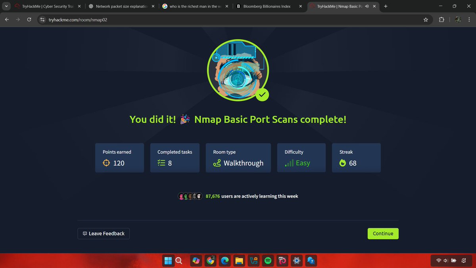This screenshot has width=476, height=268.
Task: Open site information via address bar icon
Action: coord(42,19)
